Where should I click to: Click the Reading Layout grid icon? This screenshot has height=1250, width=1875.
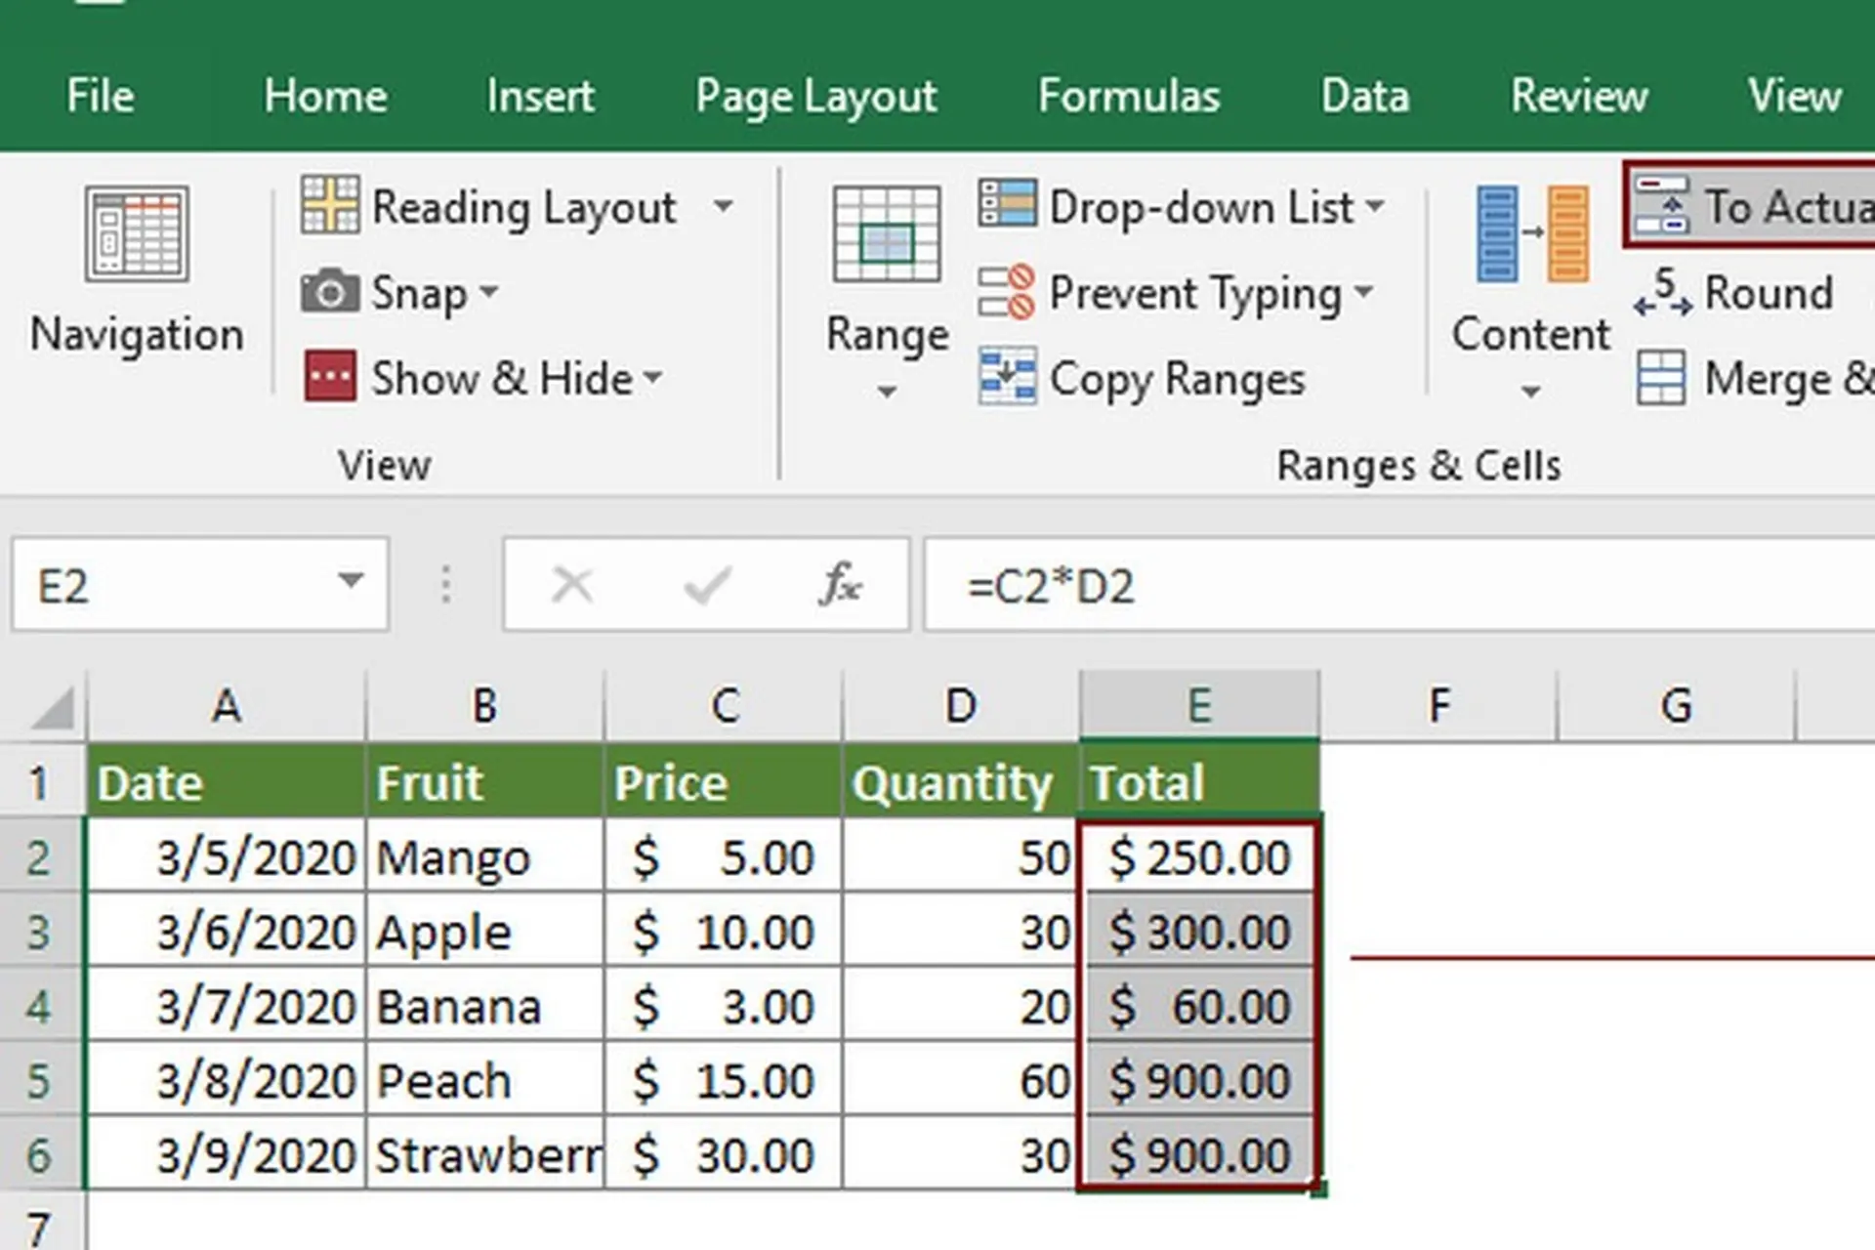click(330, 205)
